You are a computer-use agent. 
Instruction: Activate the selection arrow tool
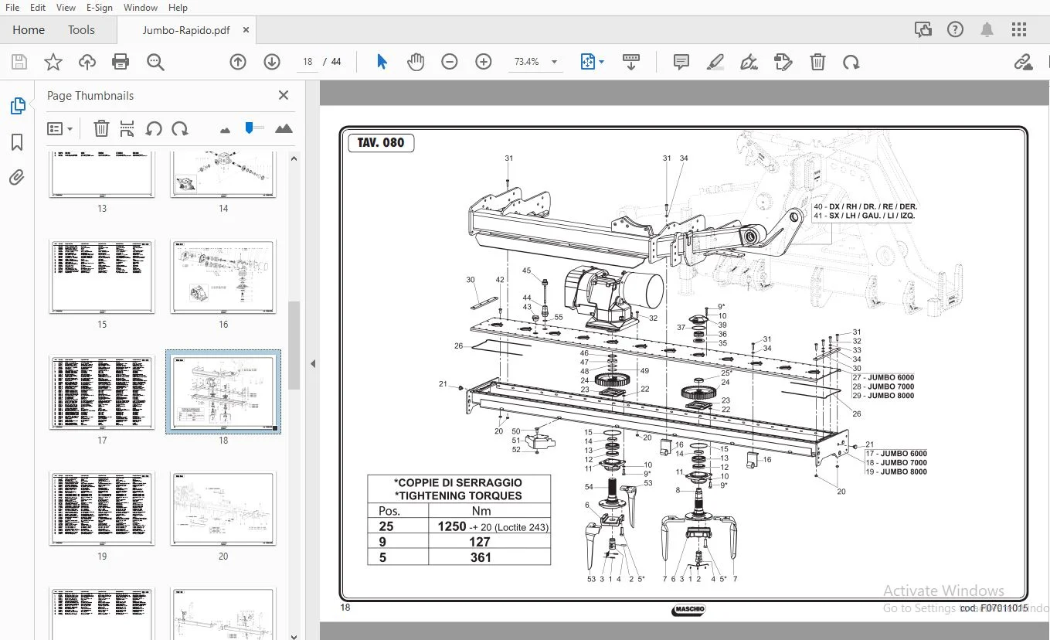[x=382, y=62]
